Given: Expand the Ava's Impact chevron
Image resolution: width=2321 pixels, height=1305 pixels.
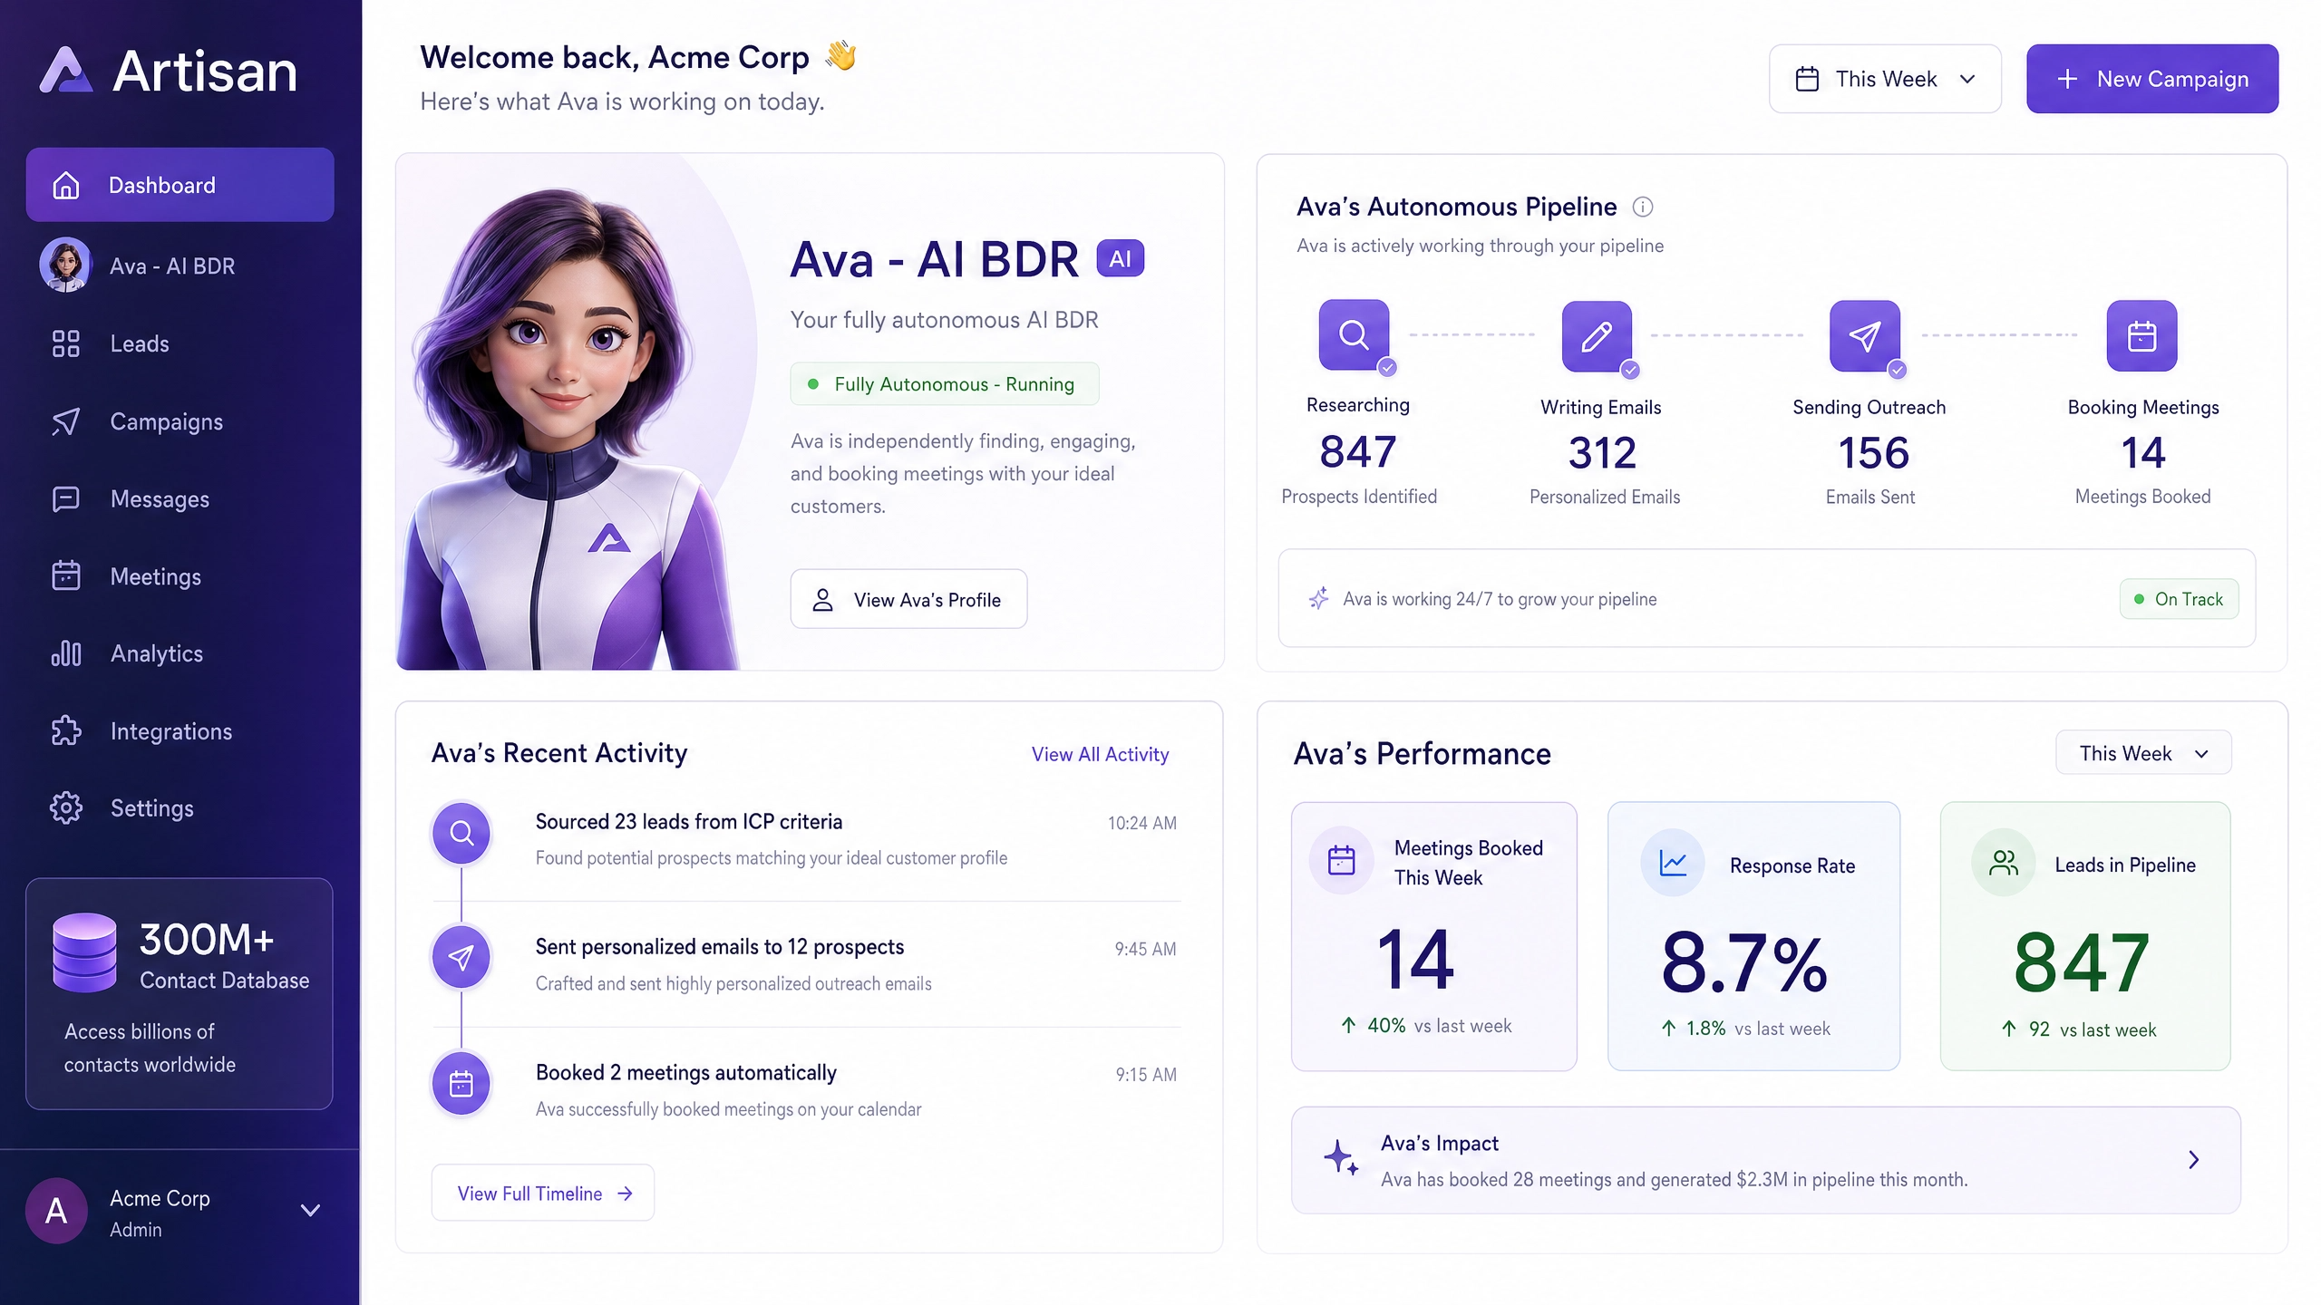Looking at the screenshot, I should (2193, 1160).
